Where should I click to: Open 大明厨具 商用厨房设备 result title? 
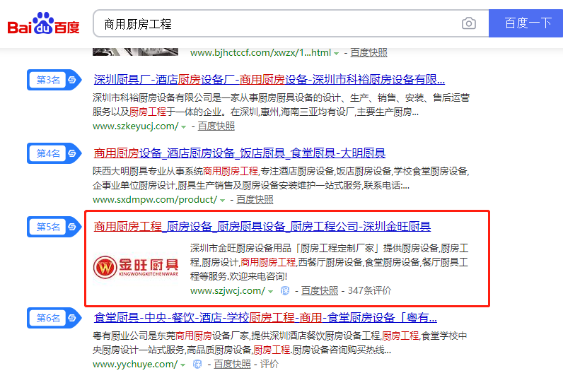click(240, 153)
